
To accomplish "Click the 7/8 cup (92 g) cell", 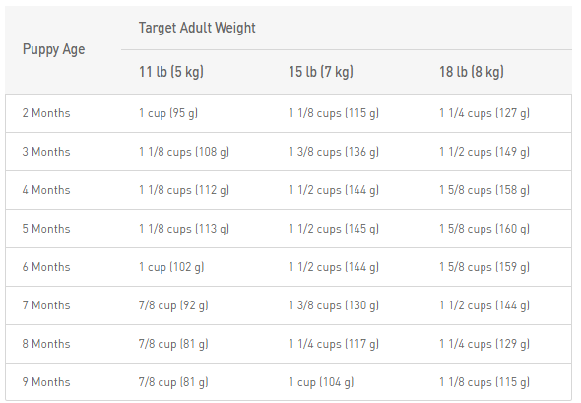I will [173, 305].
